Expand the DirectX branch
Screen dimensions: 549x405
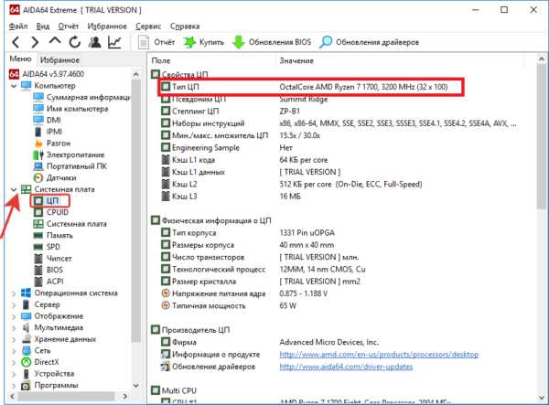[x=14, y=362]
